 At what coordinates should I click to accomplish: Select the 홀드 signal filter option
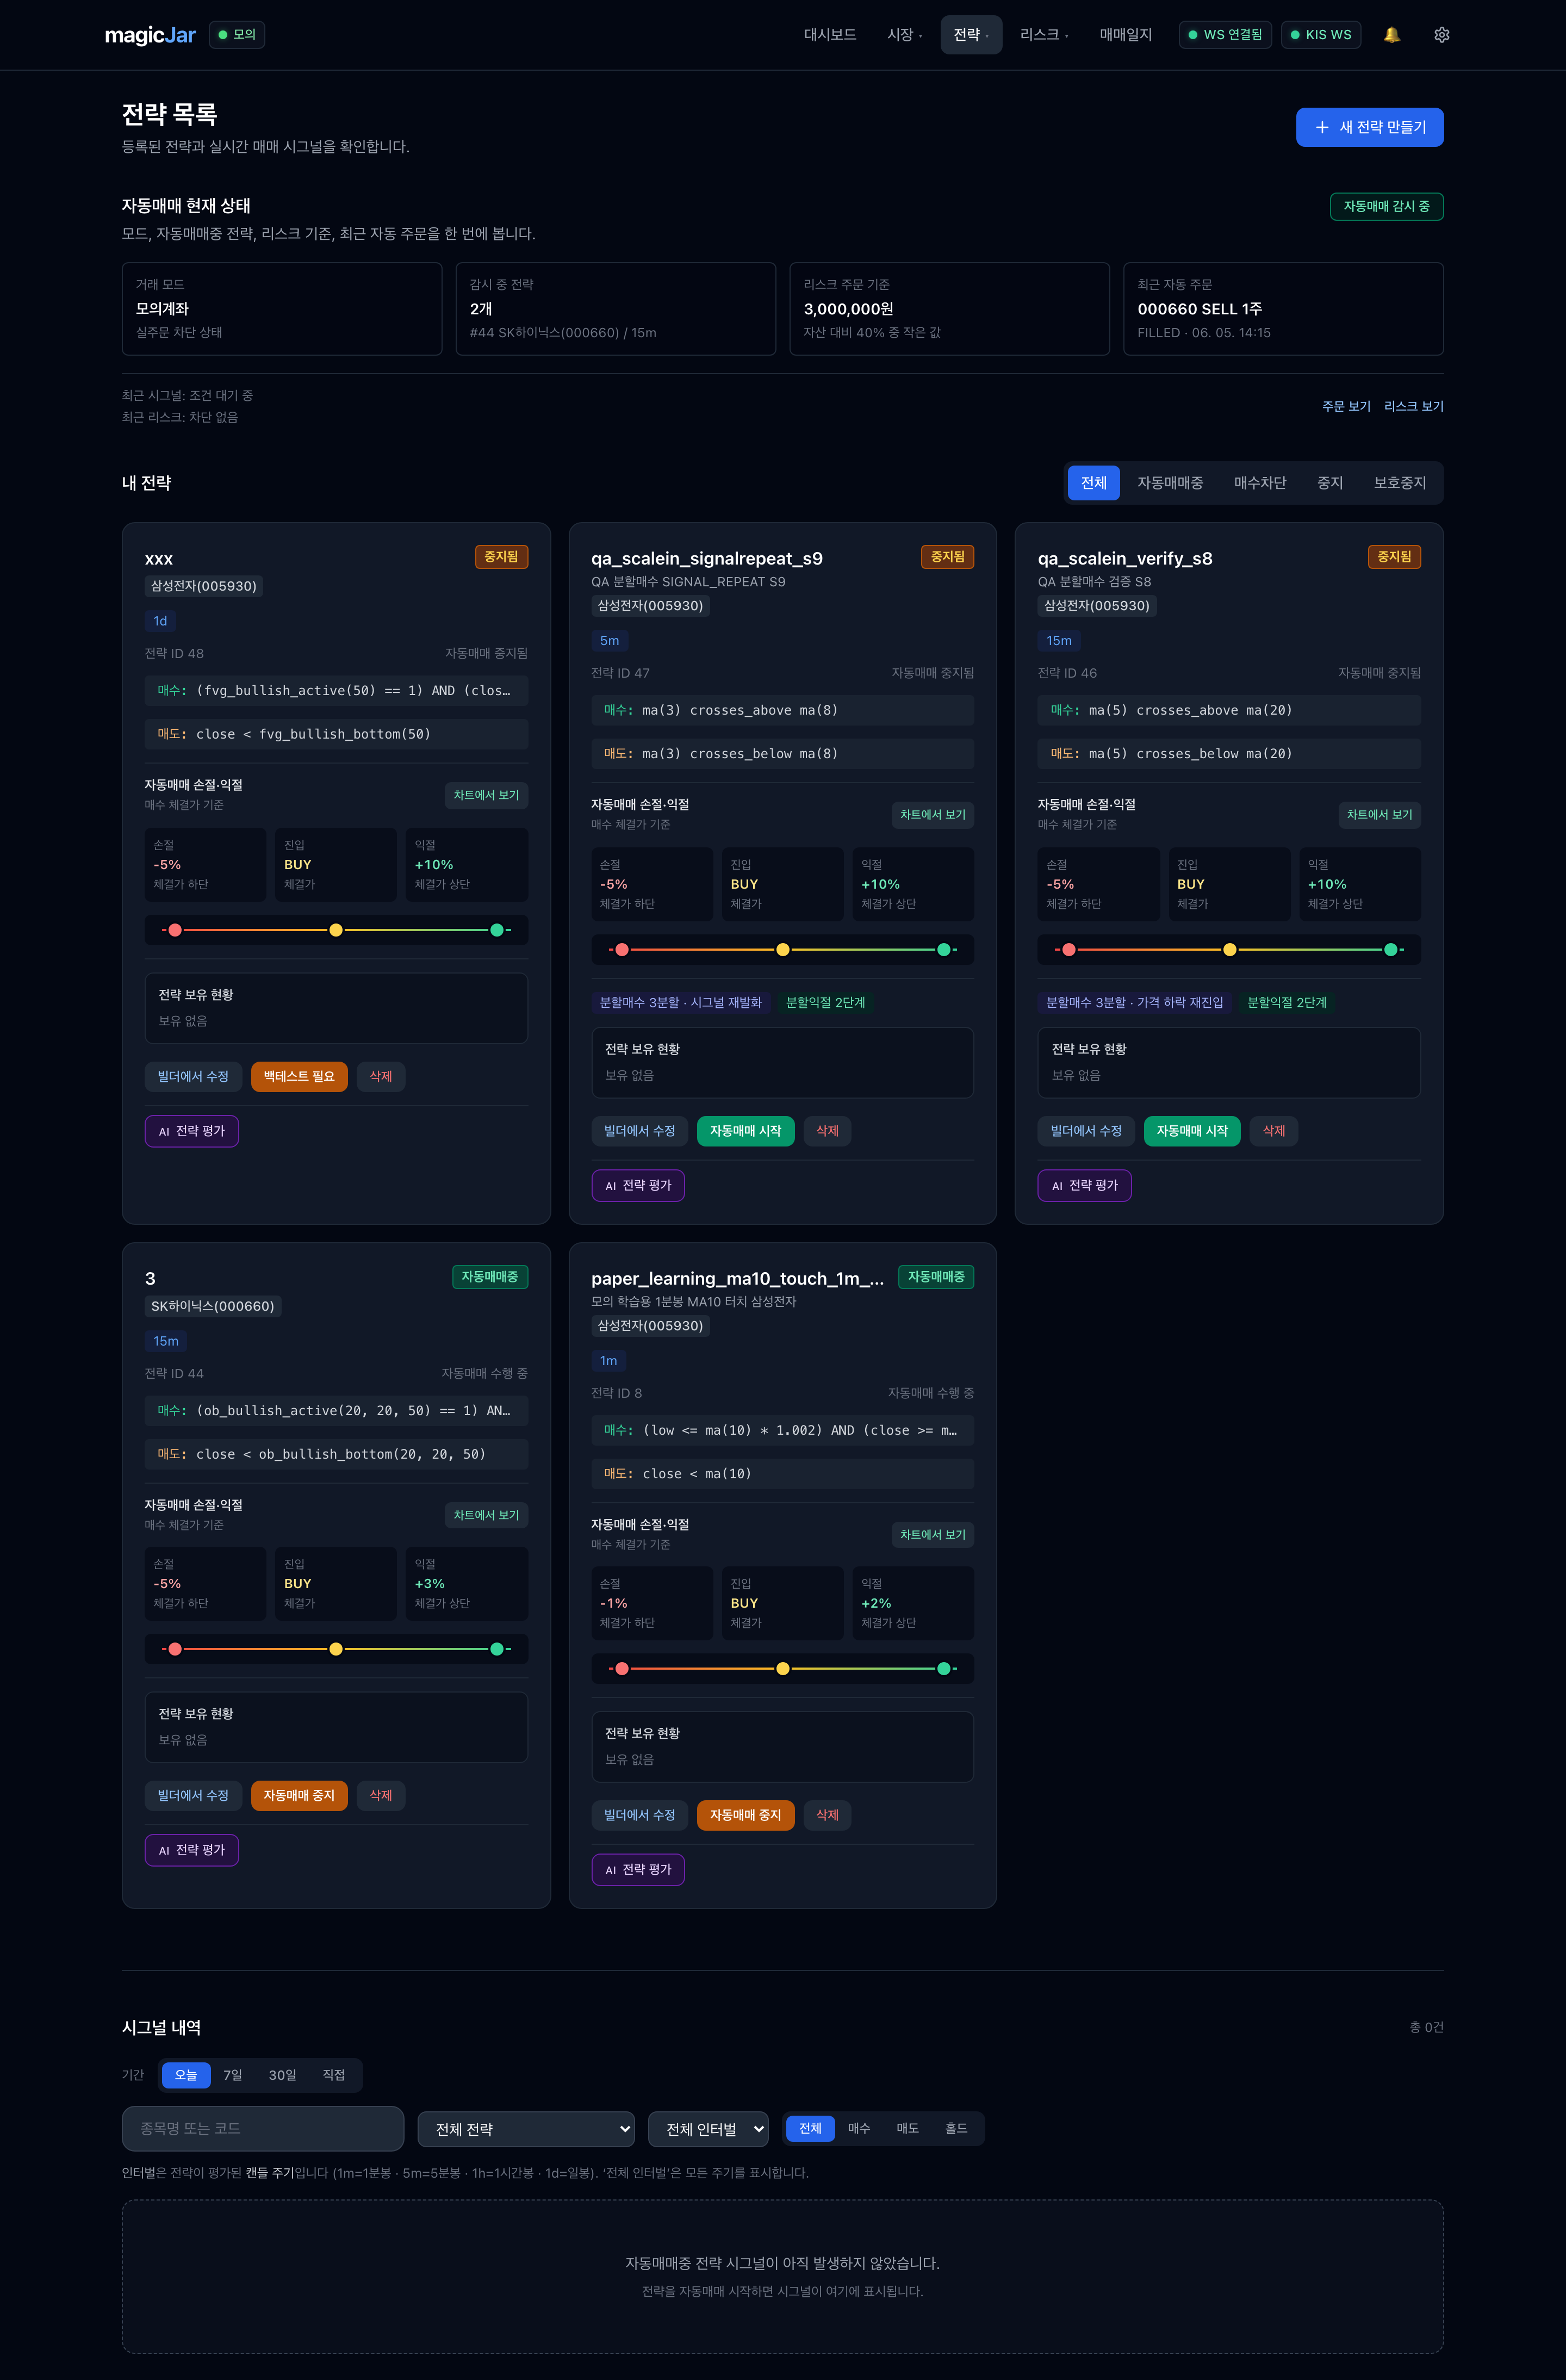pos(956,2128)
